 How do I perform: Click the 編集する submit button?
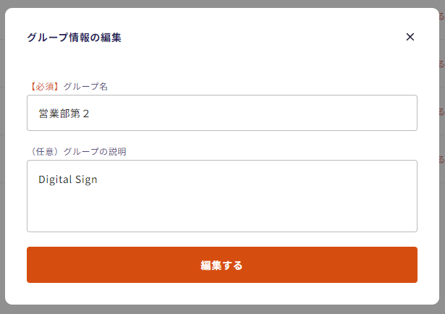(221, 265)
